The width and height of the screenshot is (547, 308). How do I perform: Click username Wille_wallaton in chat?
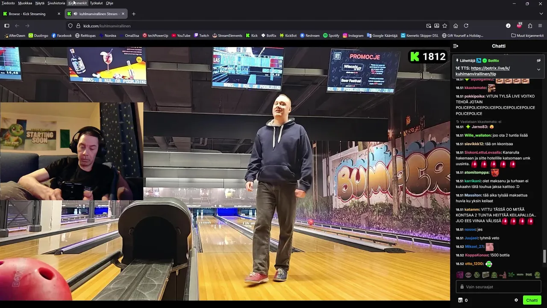tap(478, 135)
